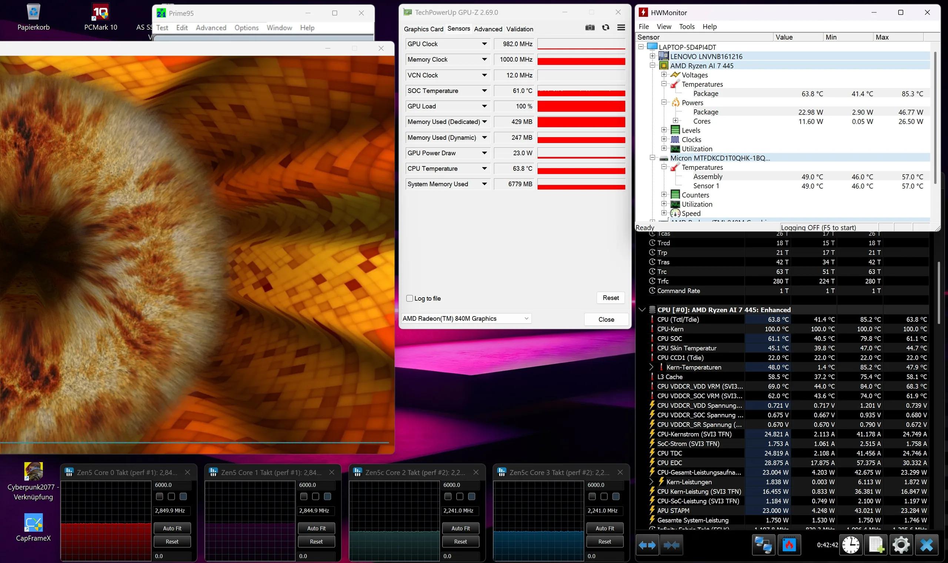Open HWiNFO sensor settings gear icon
The height and width of the screenshot is (563, 948).
pos(901,545)
